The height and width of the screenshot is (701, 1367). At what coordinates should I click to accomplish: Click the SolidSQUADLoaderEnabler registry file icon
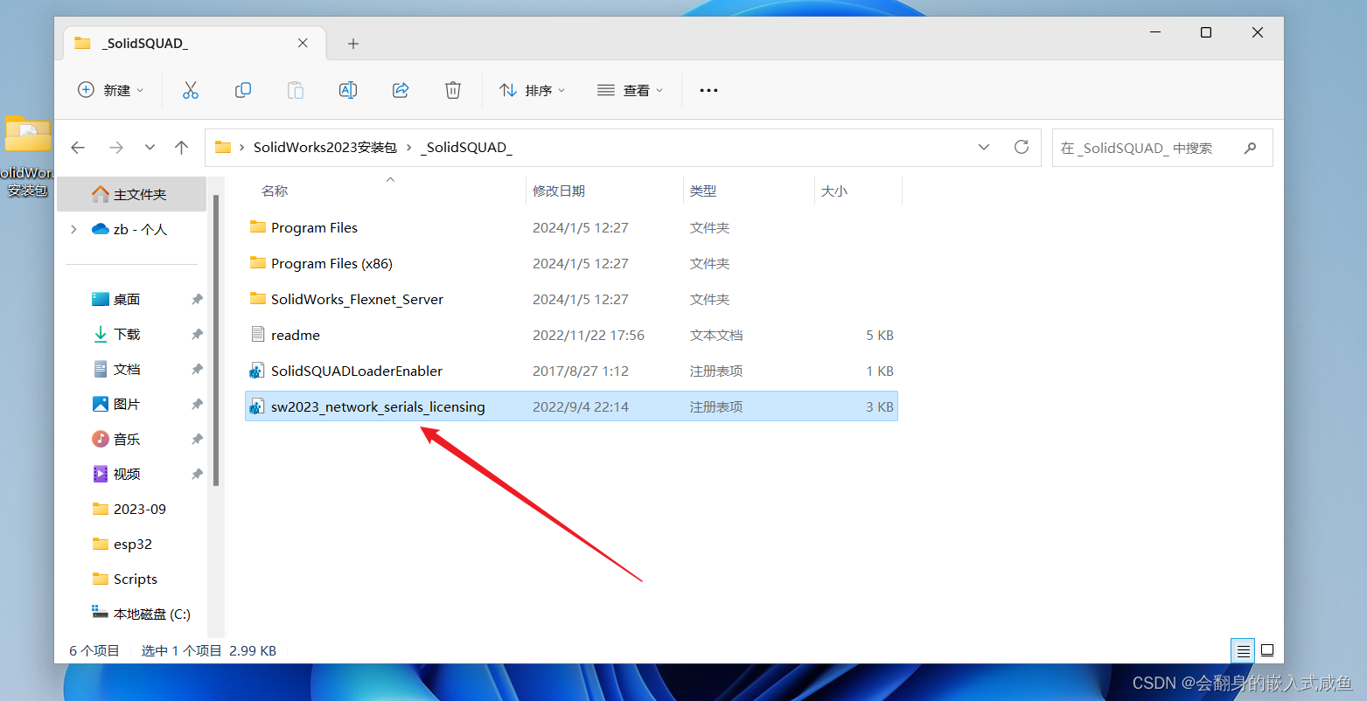click(256, 371)
